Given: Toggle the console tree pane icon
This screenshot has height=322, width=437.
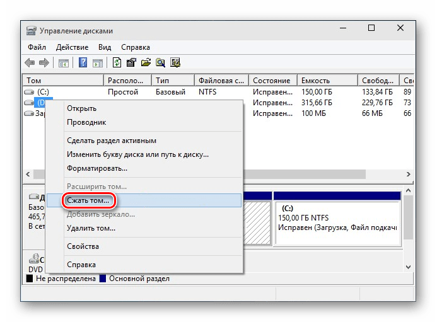Looking at the screenshot, I should 64,63.
